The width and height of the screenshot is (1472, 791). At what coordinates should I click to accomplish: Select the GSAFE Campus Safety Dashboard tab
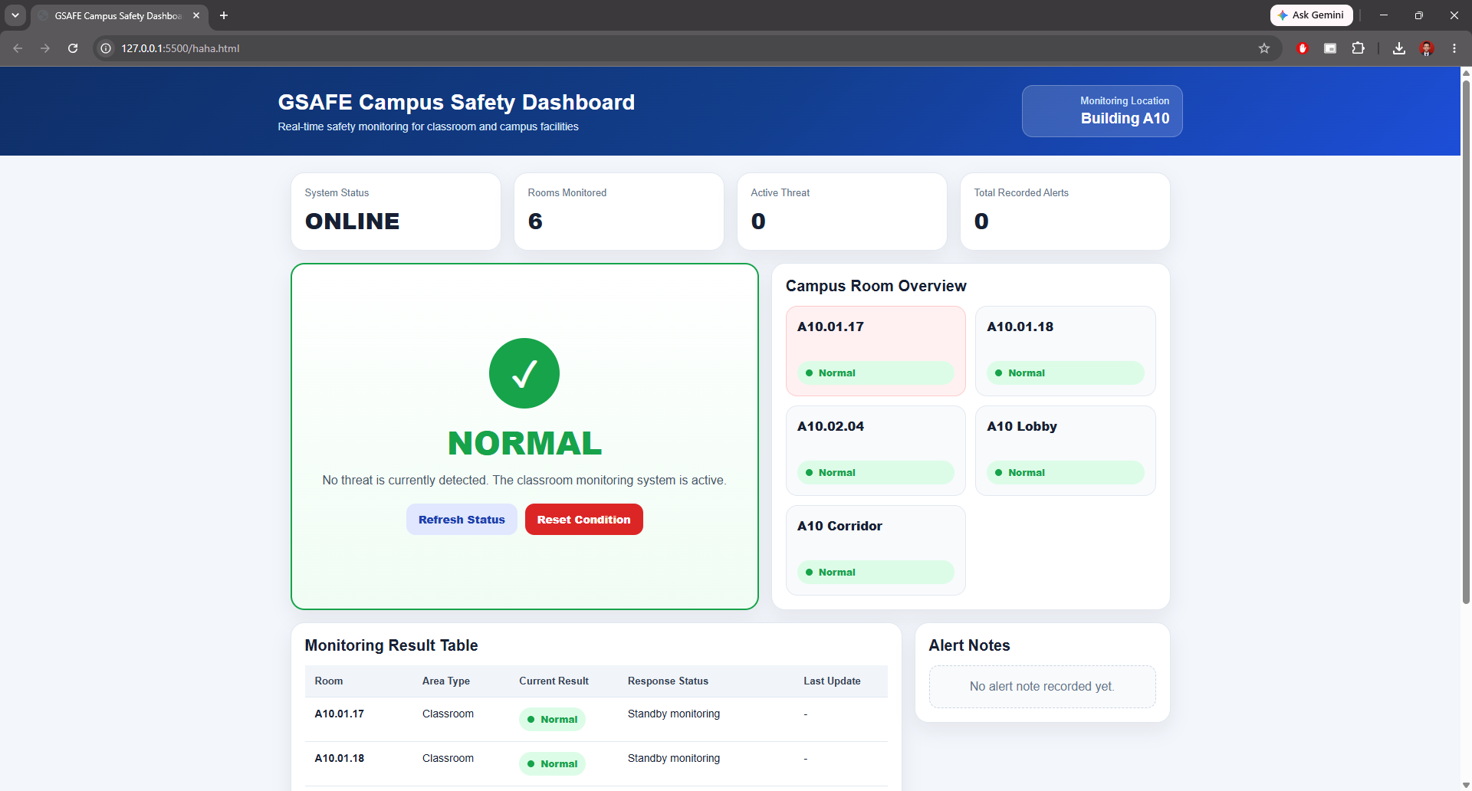(120, 16)
